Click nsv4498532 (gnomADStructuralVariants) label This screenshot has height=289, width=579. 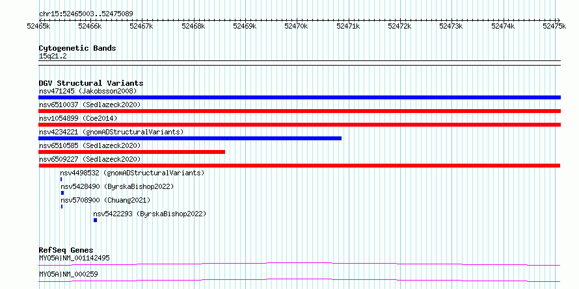(x=132, y=173)
